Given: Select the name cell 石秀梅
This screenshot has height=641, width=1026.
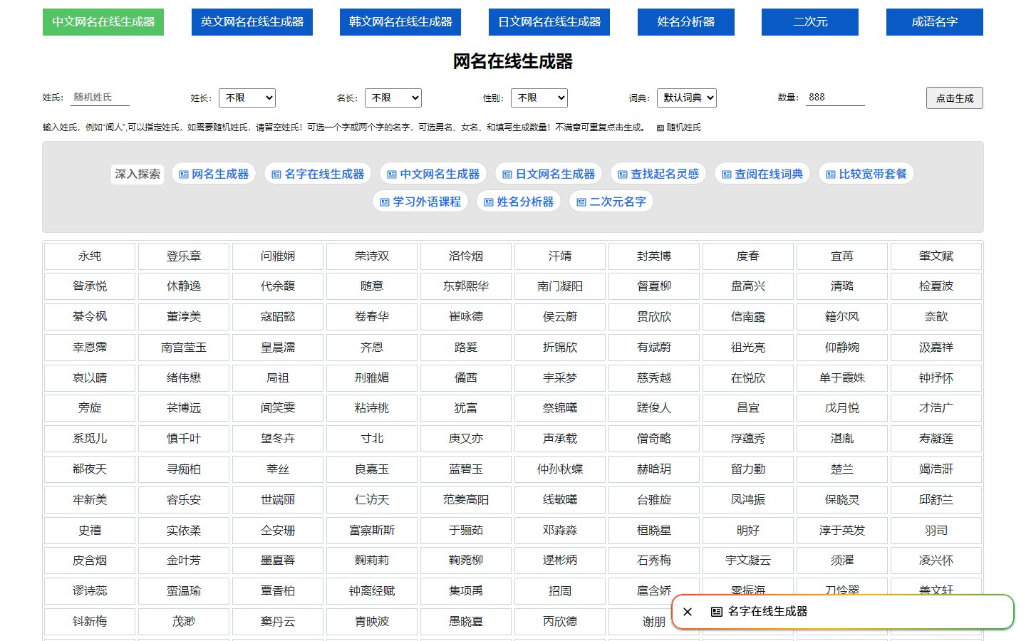Looking at the screenshot, I should (x=654, y=561).
